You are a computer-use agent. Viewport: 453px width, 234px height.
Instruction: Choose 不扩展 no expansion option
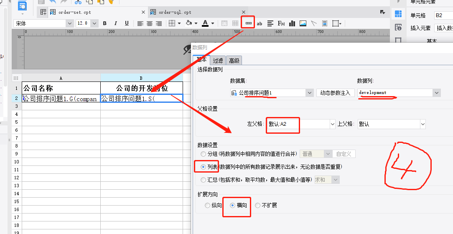(258, 206)
